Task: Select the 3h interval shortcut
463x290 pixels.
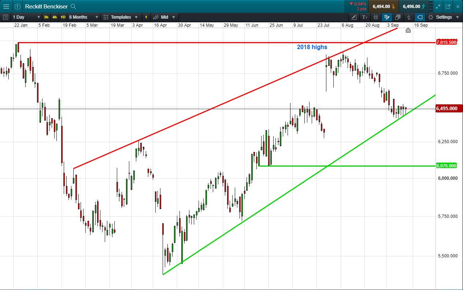Action: (46, 17)
